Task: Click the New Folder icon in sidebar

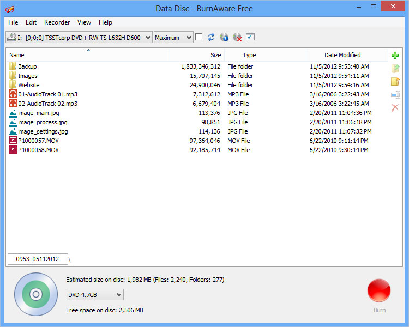Action: [395, 82]
